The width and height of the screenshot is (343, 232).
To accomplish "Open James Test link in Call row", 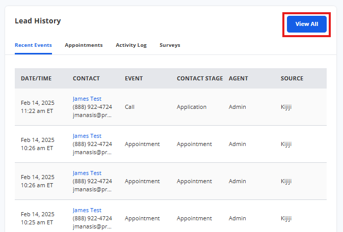I will click(87, 99).
